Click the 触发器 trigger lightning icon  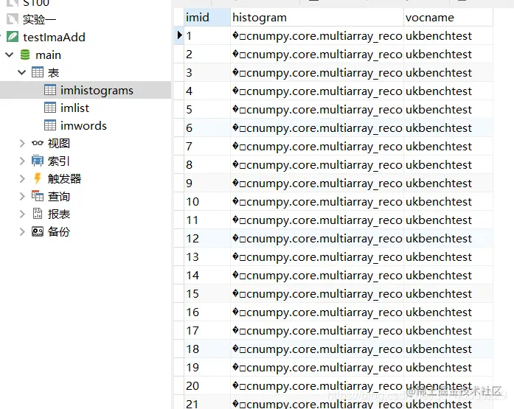[x=38, y=178]
